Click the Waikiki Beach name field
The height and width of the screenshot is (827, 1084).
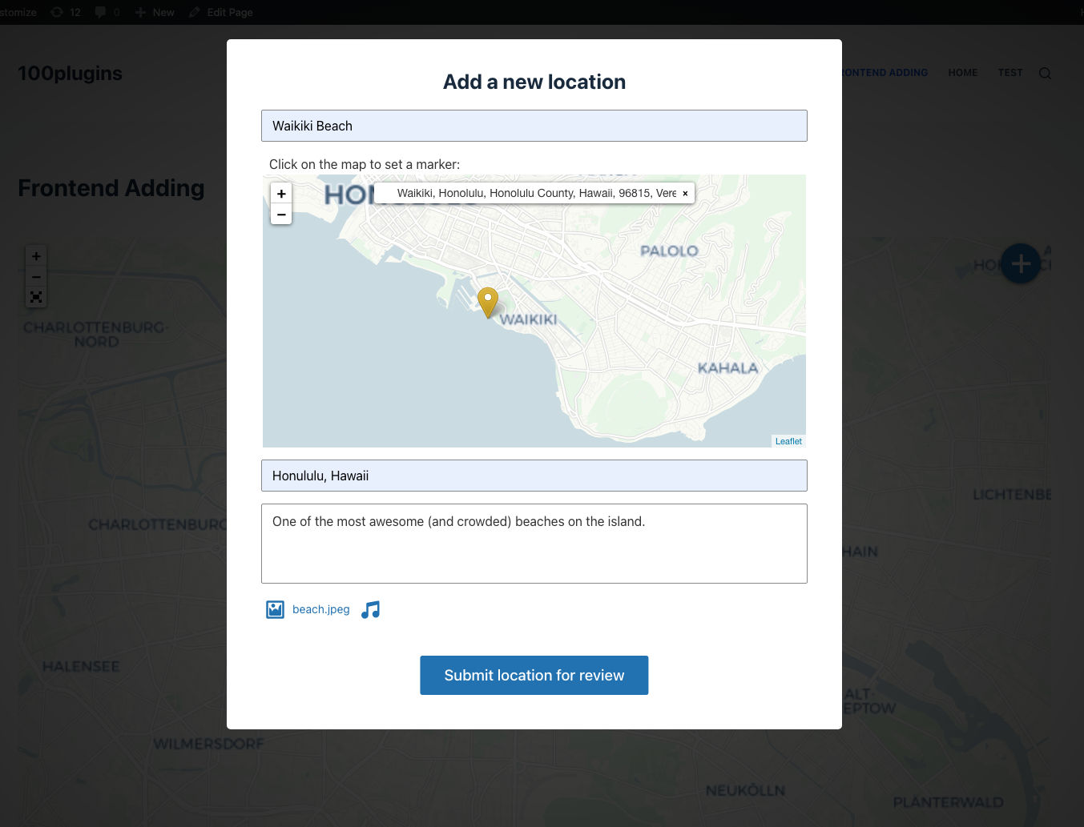pos(534,126)
